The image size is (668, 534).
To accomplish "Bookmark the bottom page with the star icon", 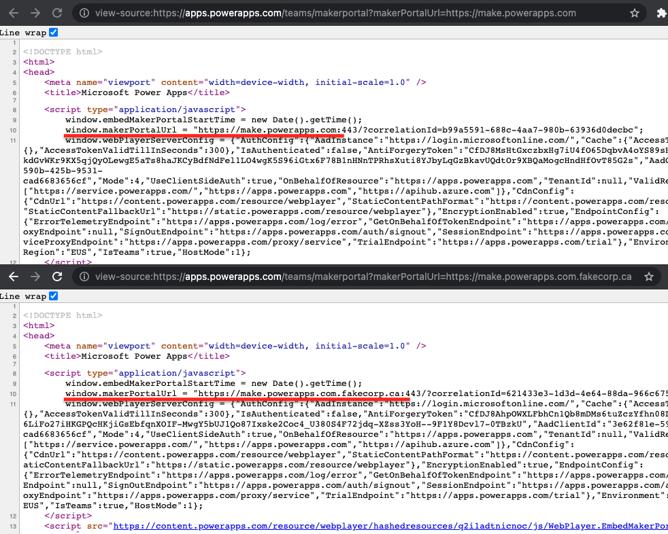I will click(x=648, y=277).
